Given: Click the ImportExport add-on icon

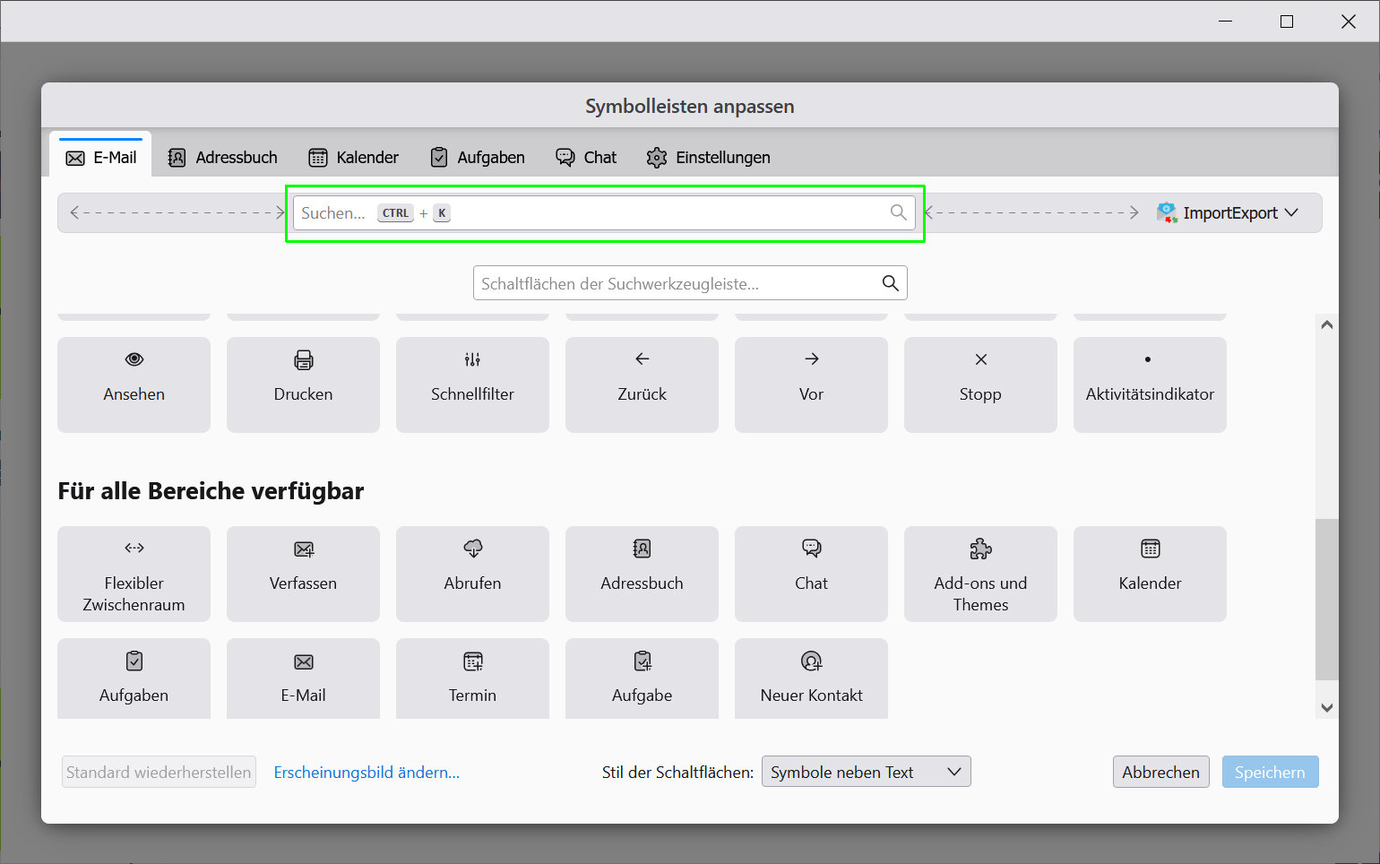Looking at the screenshot, I should [1167, 213].
